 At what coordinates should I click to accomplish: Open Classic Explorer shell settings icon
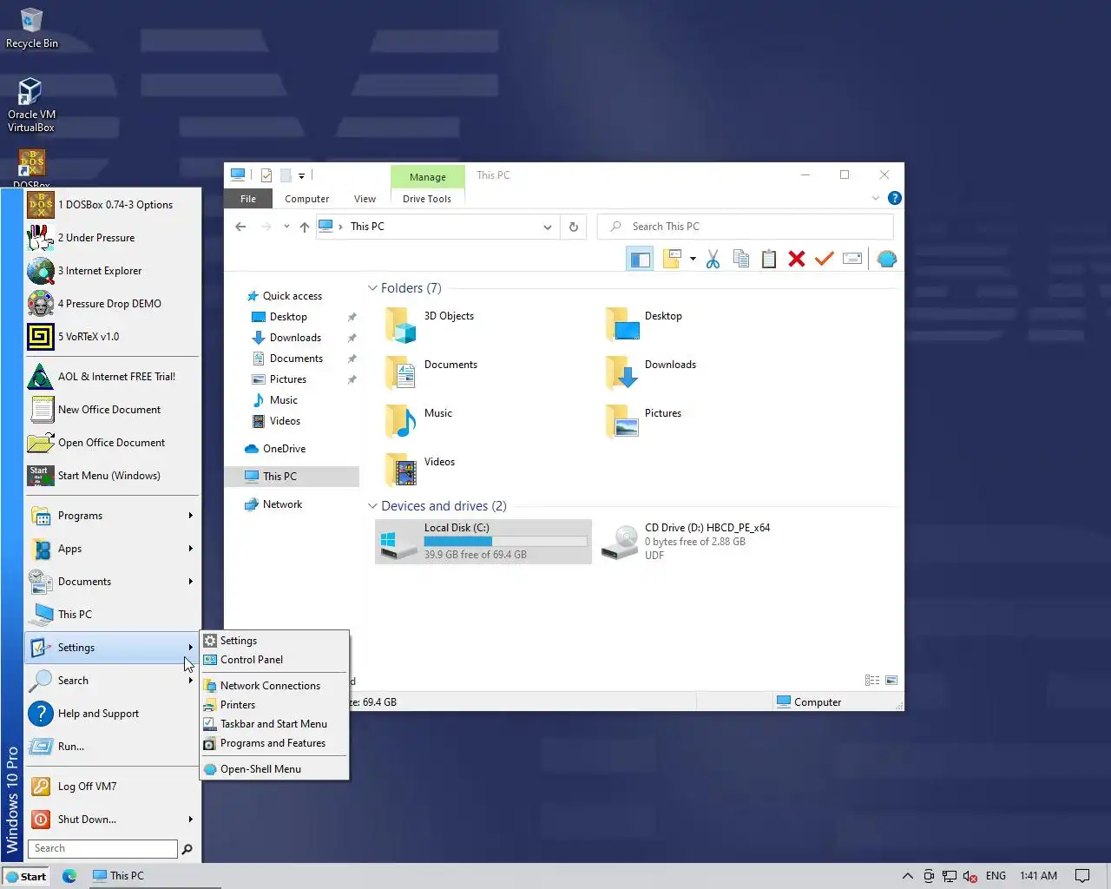point(886,259)
